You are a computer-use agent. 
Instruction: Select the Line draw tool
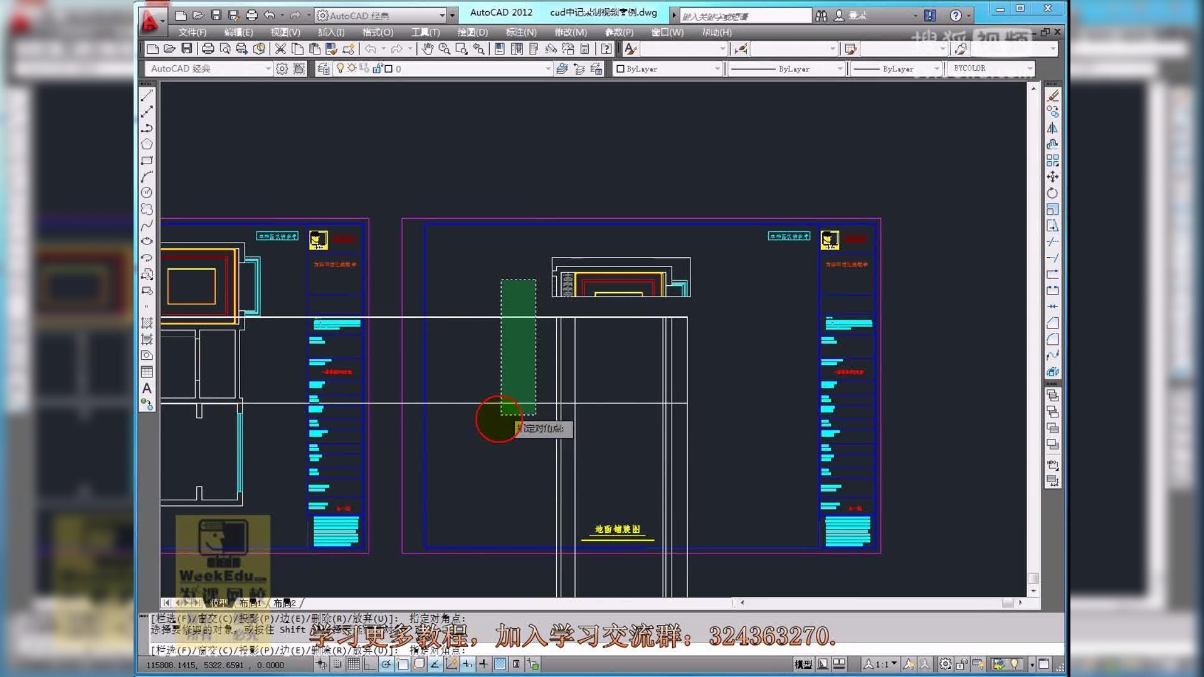point(147,96)
